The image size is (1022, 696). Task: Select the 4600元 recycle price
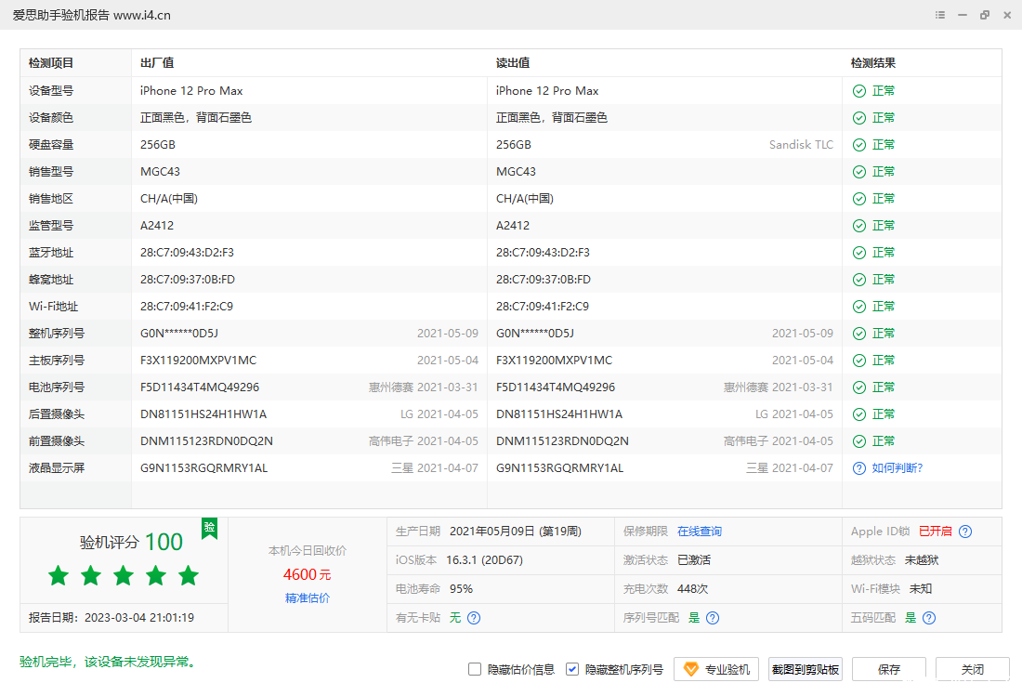tap(307, 575)
